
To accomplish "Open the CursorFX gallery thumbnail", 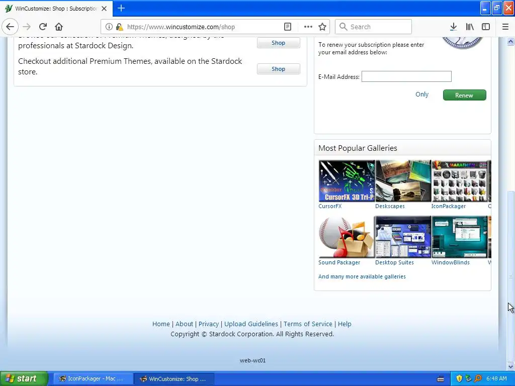I will pos(347,180).
